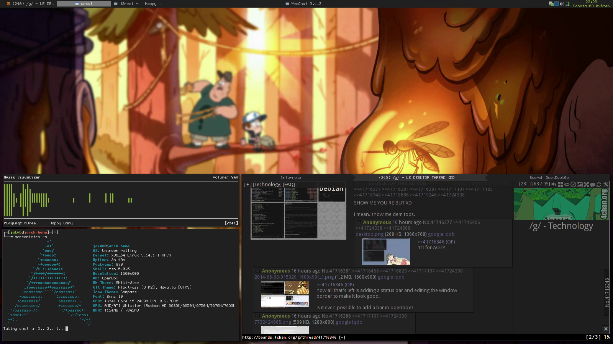Tick the checkbox of post No.41716386
Image resolution: width=613 pixels, height=344 pixels.
pyautogui.click(x=257, y=316)
